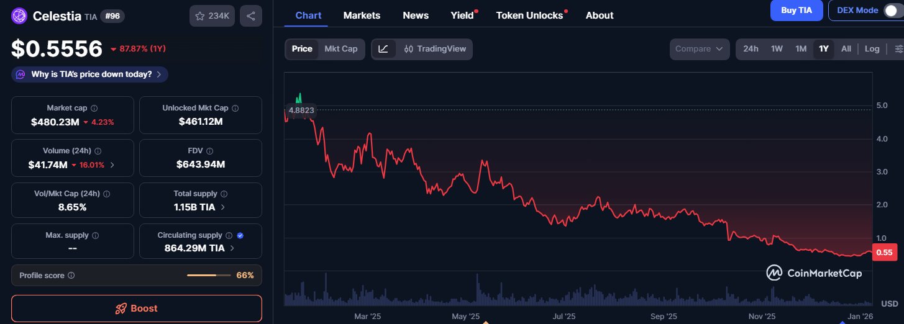The image size is (904, 324).
Task: Open the Markets tab
Action: [362, 16]
